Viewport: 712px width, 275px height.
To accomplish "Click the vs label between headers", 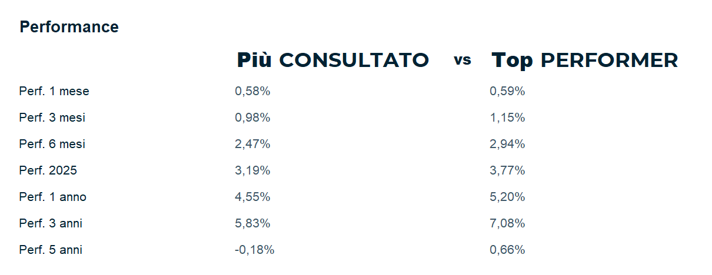I will tap(463, 60).
